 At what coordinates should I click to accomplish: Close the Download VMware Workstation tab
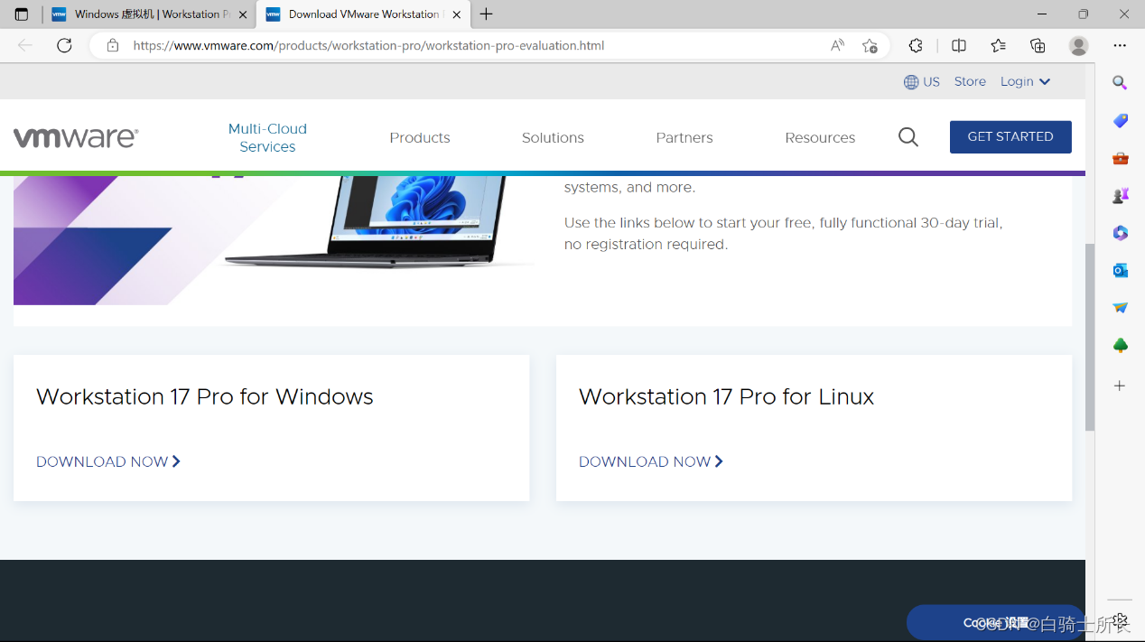[457, 14]
